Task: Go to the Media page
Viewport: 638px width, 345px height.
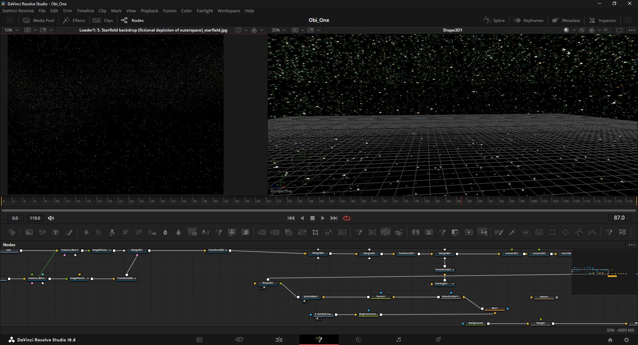Action: (x=199, y=340)
